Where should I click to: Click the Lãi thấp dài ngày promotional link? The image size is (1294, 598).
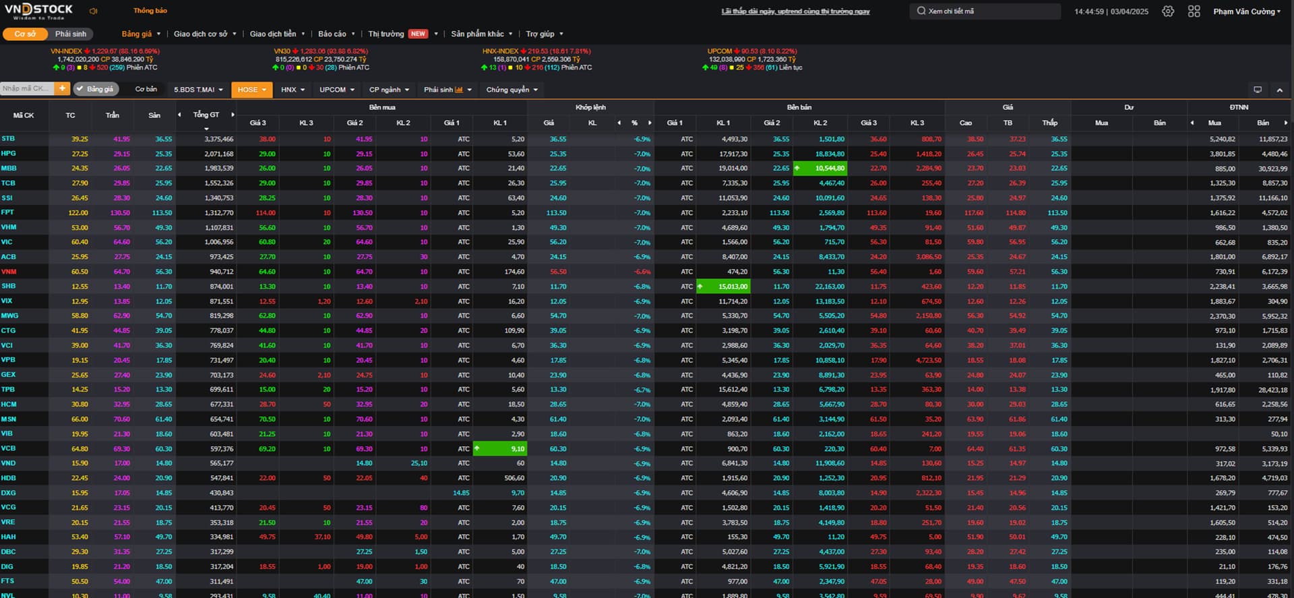(795, 11)
